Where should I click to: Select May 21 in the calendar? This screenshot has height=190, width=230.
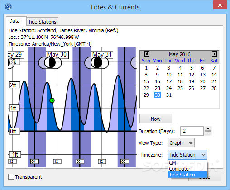214,81
